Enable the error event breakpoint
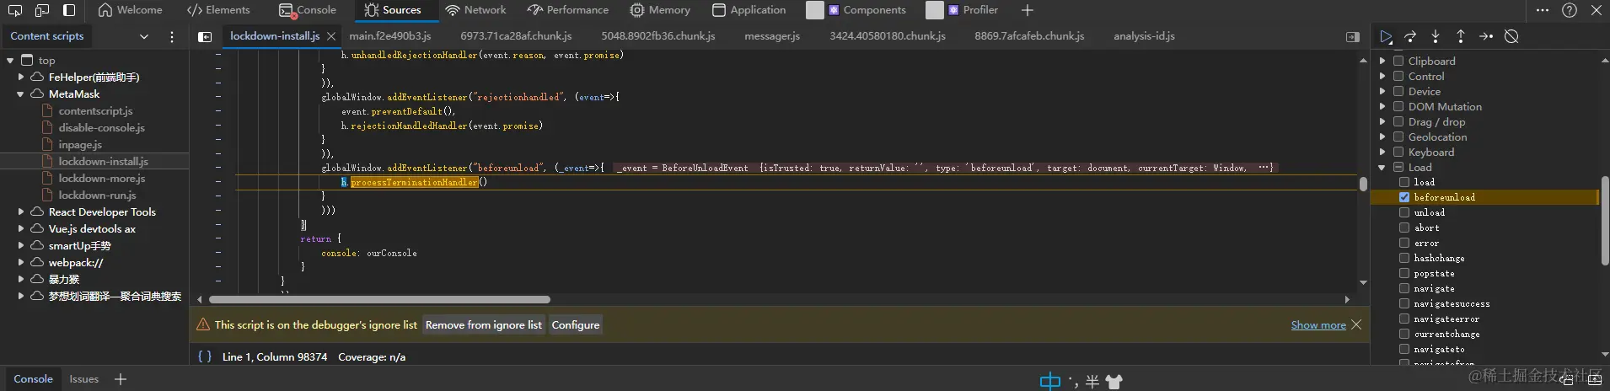The height and width of the screenshot is (391, 1610). [x=1404, y=243]
